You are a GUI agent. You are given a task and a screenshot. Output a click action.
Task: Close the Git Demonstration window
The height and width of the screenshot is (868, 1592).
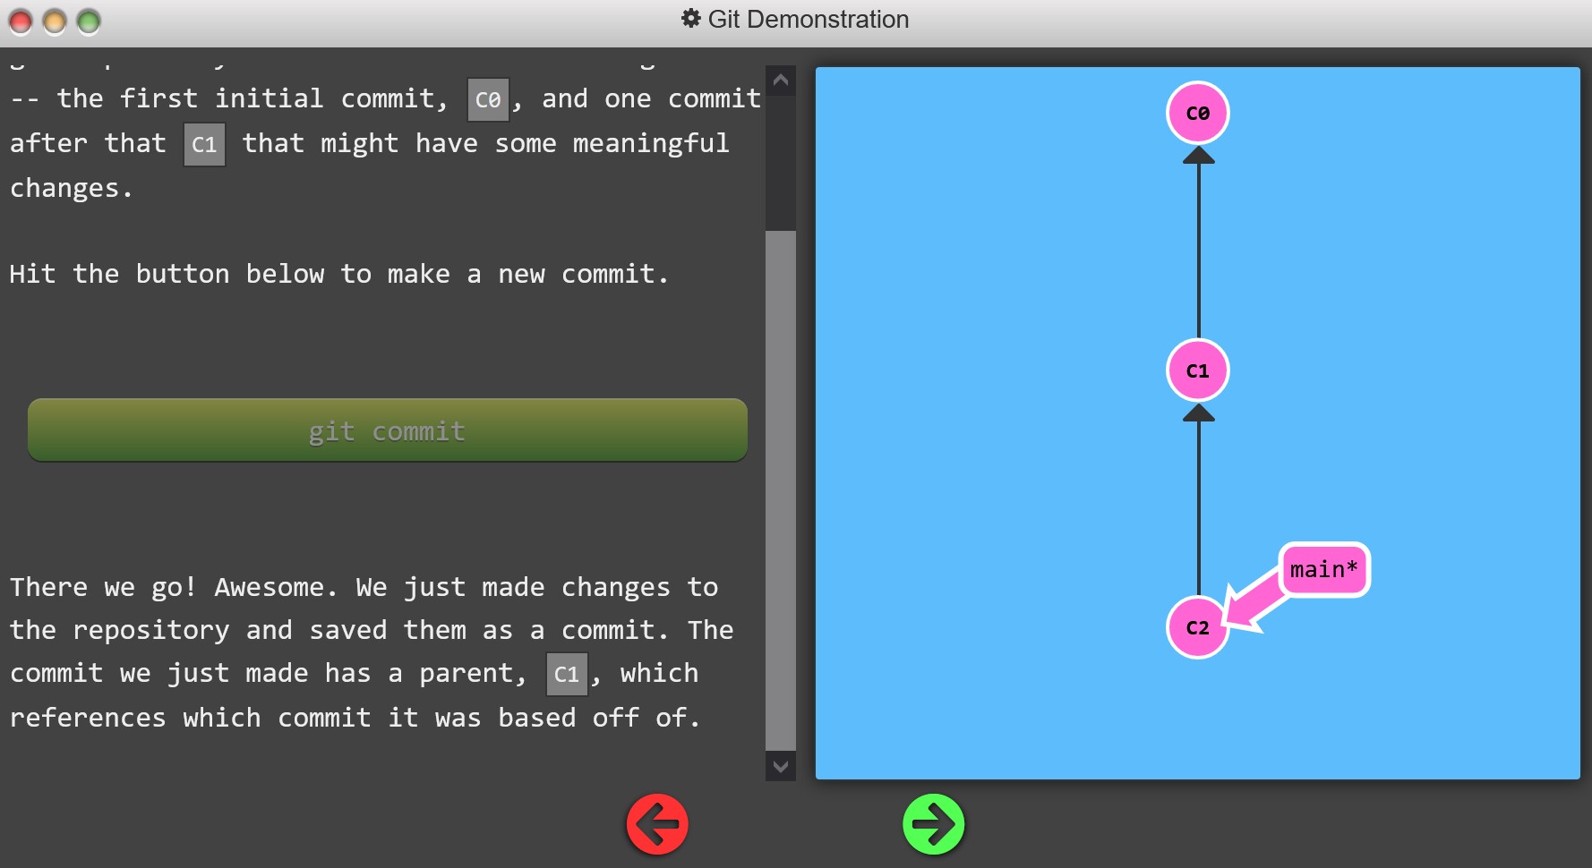21,21
